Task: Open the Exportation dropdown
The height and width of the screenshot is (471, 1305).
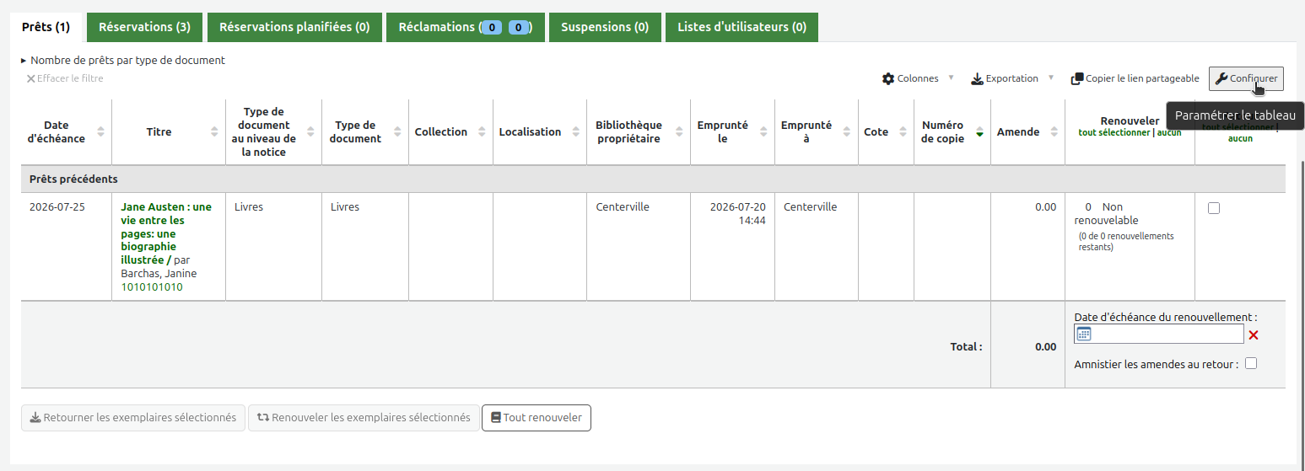Action: [1012, 78]
